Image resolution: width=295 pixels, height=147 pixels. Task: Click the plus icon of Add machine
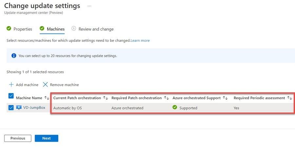(11, 85)
